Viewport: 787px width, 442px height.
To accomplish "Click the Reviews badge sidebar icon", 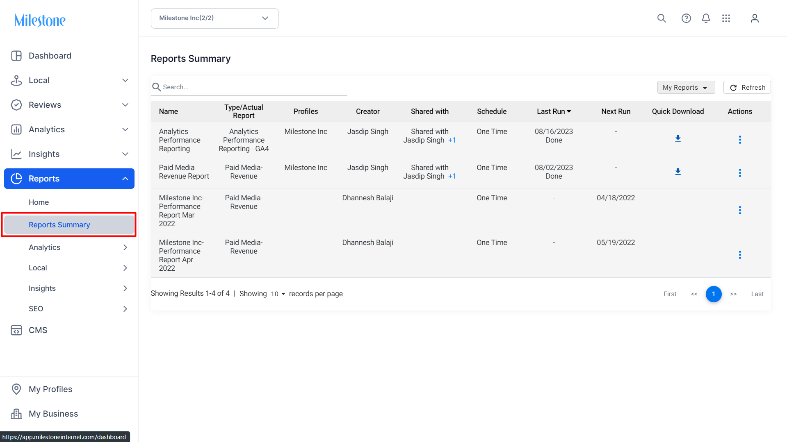I will 16,105.
